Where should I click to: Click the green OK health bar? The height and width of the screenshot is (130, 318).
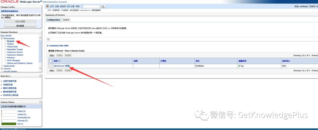click(x=9, y=124)
